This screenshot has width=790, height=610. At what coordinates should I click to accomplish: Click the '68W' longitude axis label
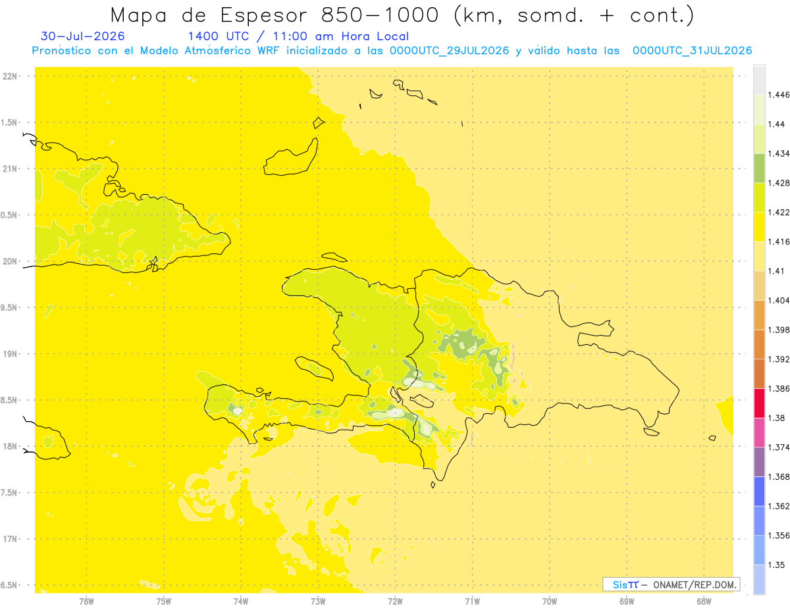pos(704,601)
